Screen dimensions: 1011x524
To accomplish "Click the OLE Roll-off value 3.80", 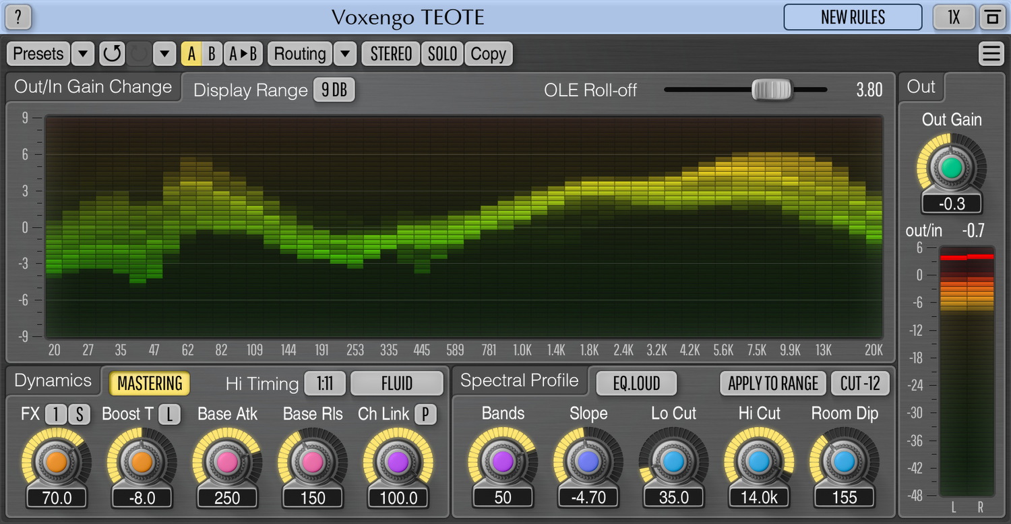I will [x=869, y=90].
